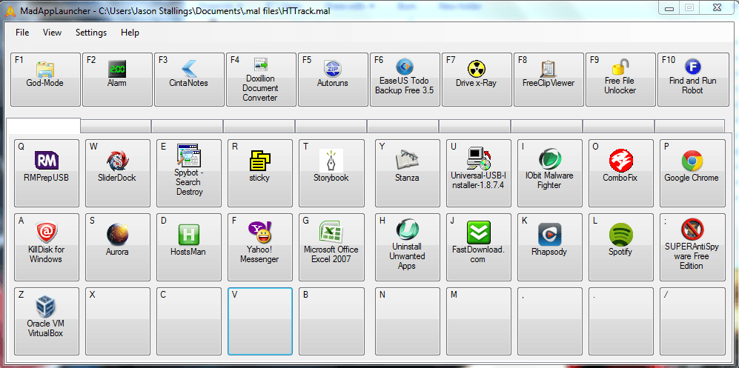Screen dimensions: 739x368
Task: Launch Oracle VM VirtualBox
Action: (47, 321)
